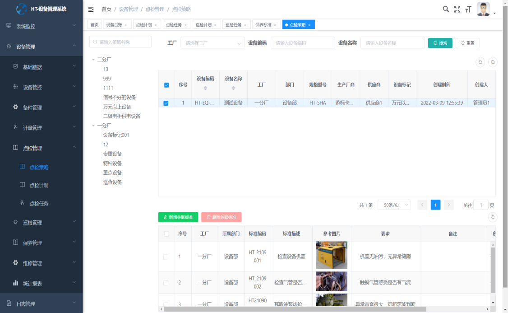Click the refresh icon above equipment table
This screenshot has width=508, height=313.
(x=480, y=62)
